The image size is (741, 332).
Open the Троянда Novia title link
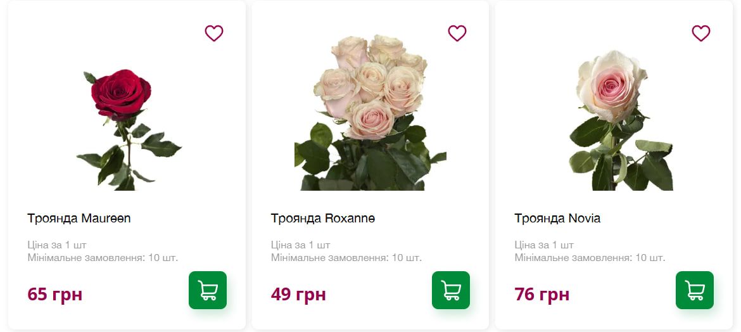click(x=557, y=219)
